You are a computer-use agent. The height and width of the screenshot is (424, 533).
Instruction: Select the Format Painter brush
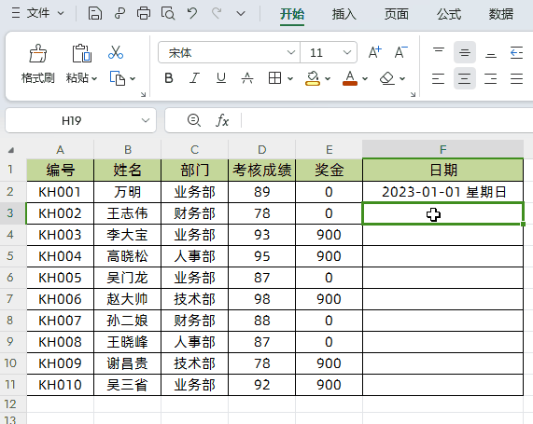tap(37, 53)
